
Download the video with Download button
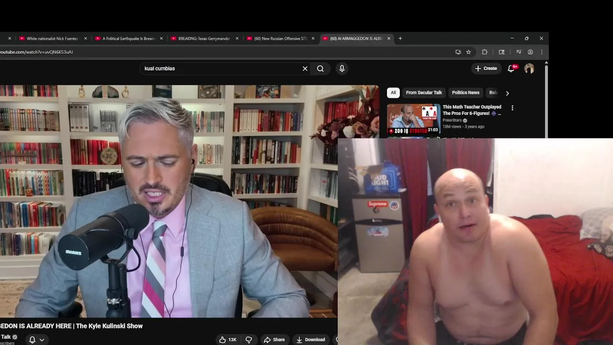(x=310, y=339)
